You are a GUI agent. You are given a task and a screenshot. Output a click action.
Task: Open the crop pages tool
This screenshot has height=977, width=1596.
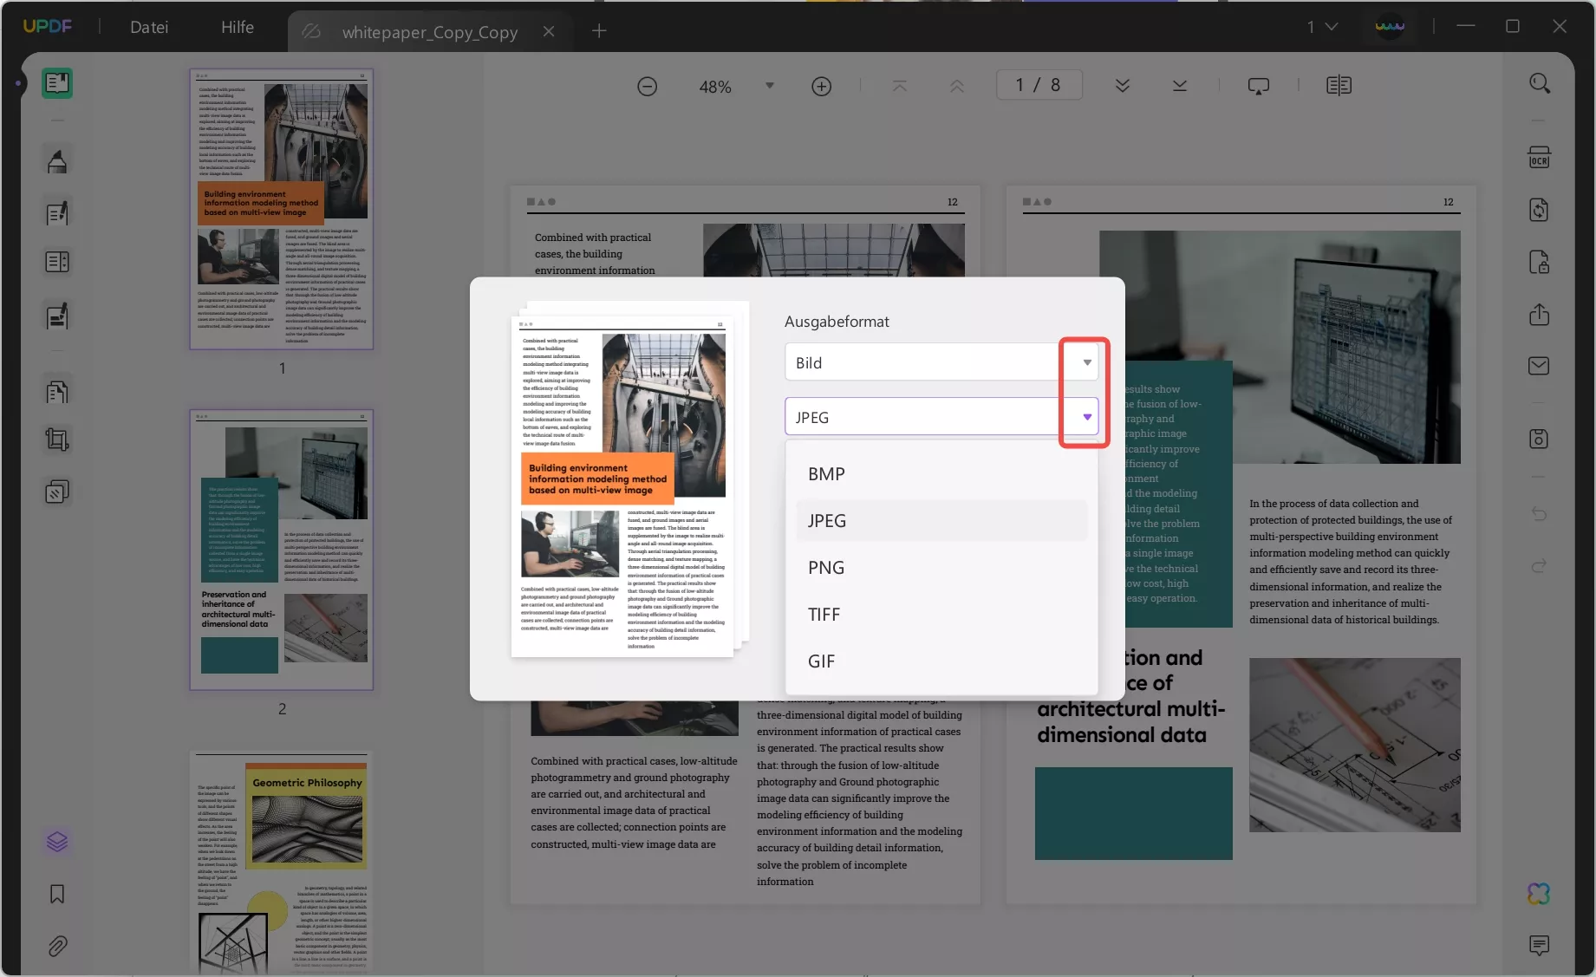coord(57,440)
